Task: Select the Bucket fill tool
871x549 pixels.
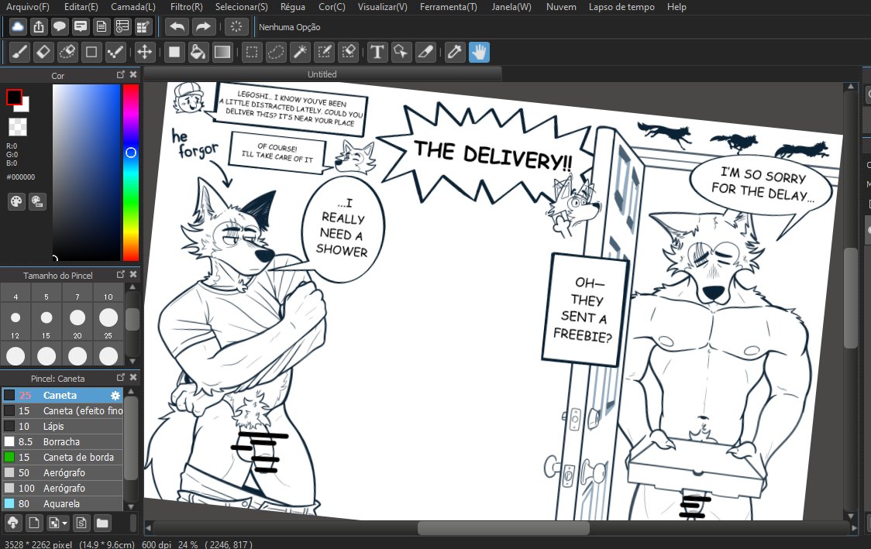Action: coord(197,52)
